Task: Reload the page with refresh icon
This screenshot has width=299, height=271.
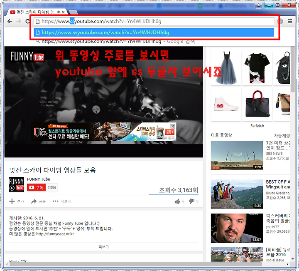Action: click(27, 21)
